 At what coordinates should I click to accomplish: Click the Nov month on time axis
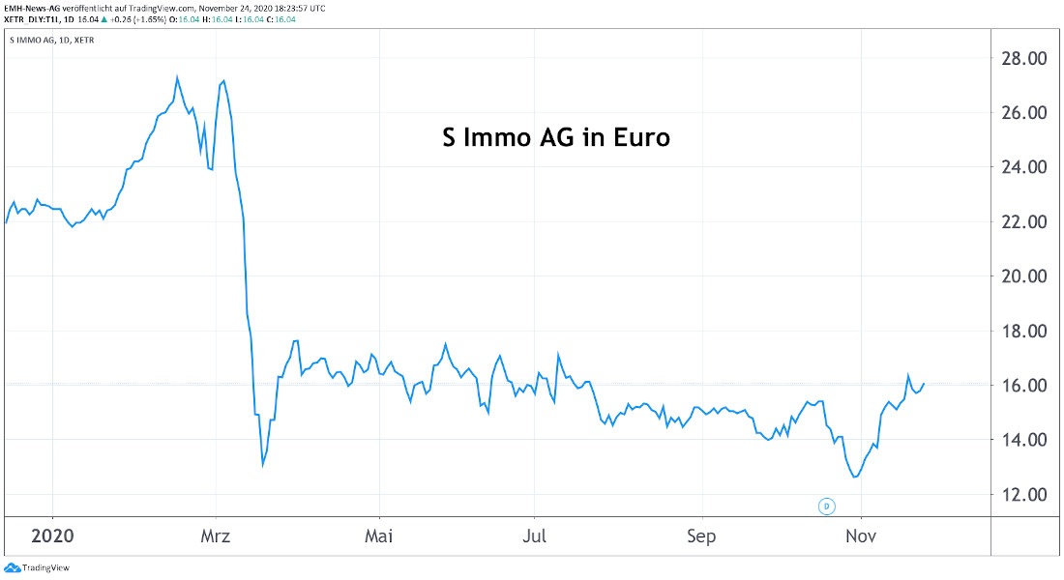pyautogui.click(x=860, y=536)
